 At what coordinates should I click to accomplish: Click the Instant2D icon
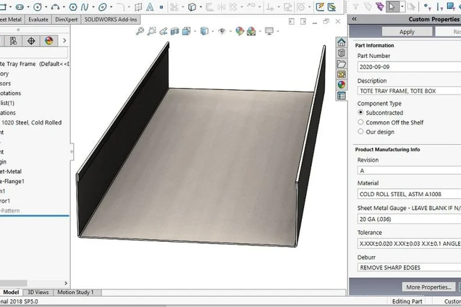[332, 7]
